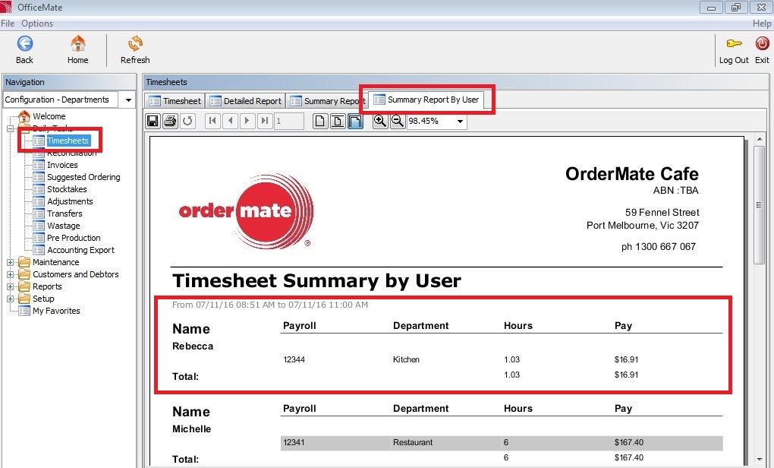Switch to the Timesheet tab
The width and height of the screenshot is (774, 468).
click(x=175, y=101)
